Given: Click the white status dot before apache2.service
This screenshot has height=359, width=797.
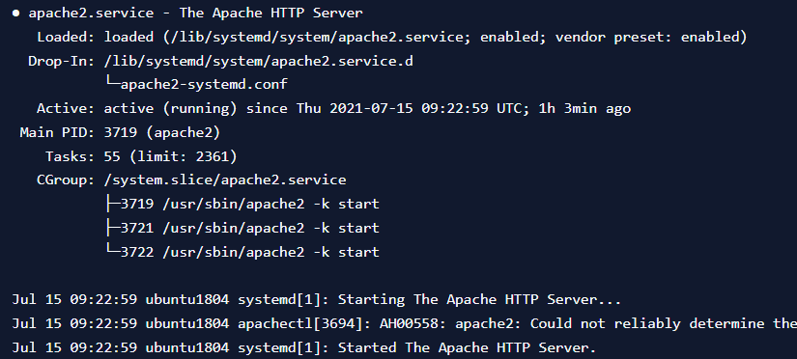Looking at the screenshot, I should click(x=16, y=14).
